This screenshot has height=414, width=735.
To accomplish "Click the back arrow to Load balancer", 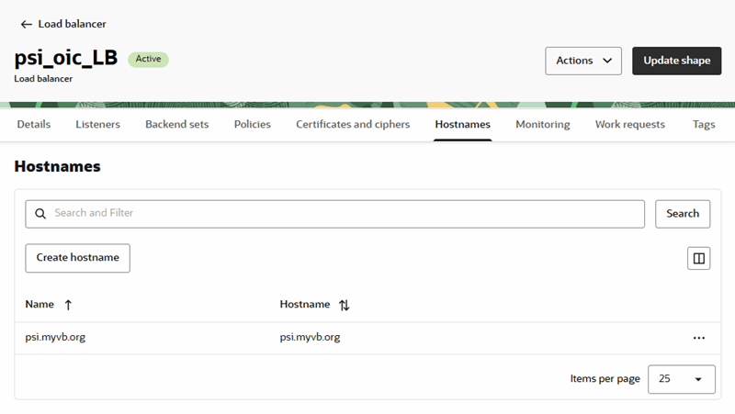I will pyautogui.click(x=26, y=24).
